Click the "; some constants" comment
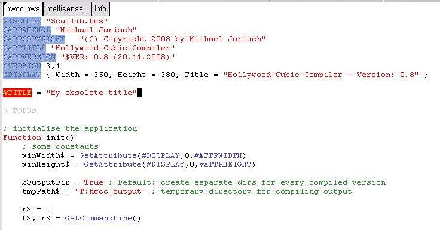This screenshot has width=440, height=230. pyautogui.click(x=60, y=146)
